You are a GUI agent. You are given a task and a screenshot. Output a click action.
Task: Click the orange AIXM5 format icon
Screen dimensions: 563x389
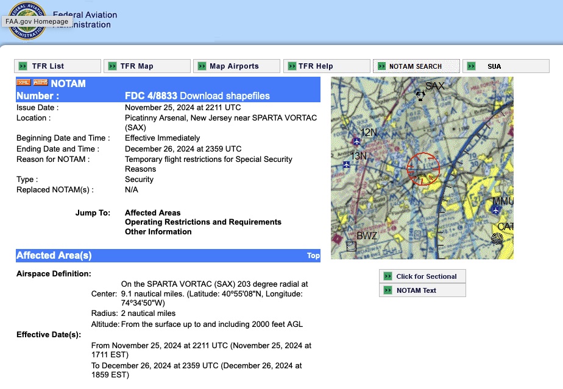40,83
